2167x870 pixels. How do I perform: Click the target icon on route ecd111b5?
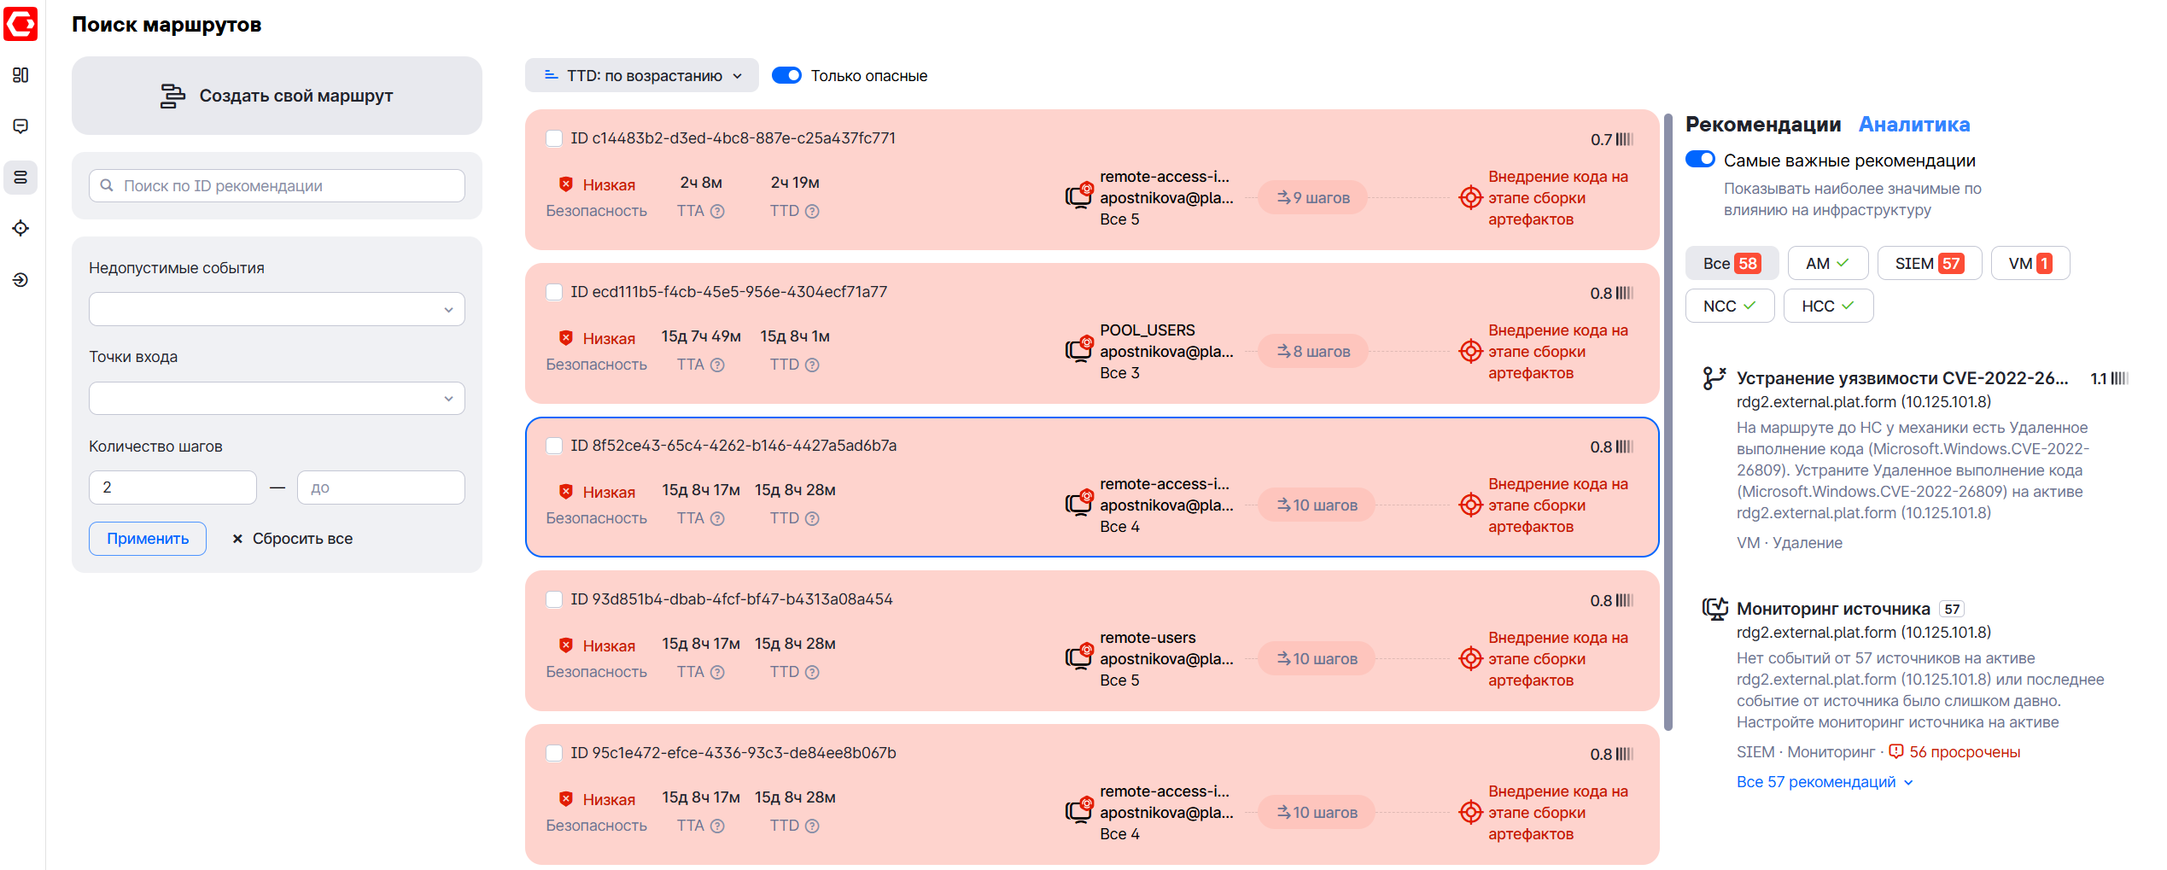(1470, 351)
